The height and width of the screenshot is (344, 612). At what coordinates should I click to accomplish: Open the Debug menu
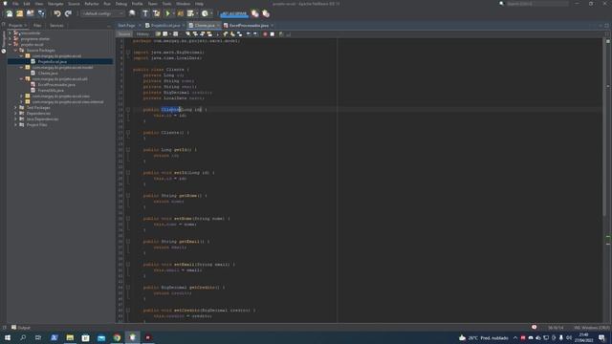121,4
